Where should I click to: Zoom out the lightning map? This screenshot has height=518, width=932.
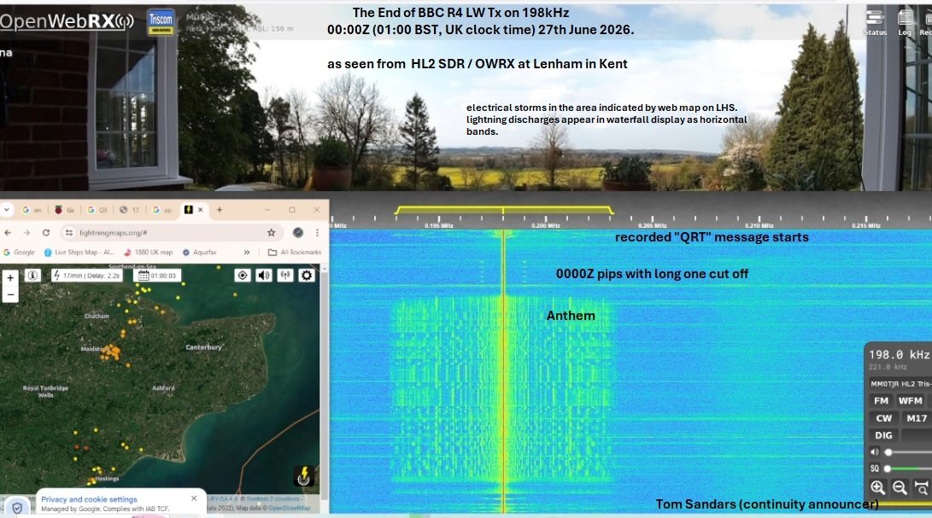[10, 294]
